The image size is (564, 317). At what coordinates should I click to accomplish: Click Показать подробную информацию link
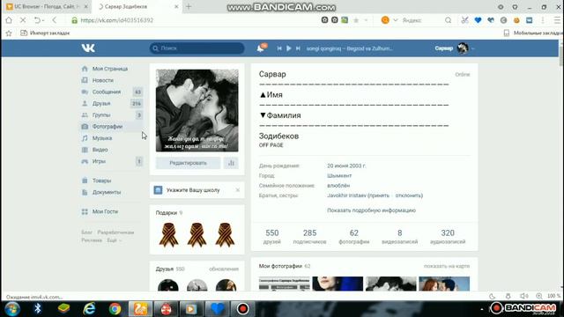click(x=371, y=210)
